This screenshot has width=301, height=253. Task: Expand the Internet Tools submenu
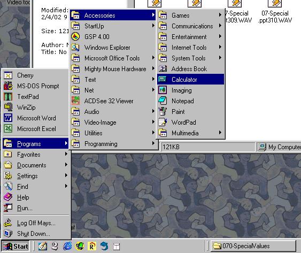click(190, 47)
